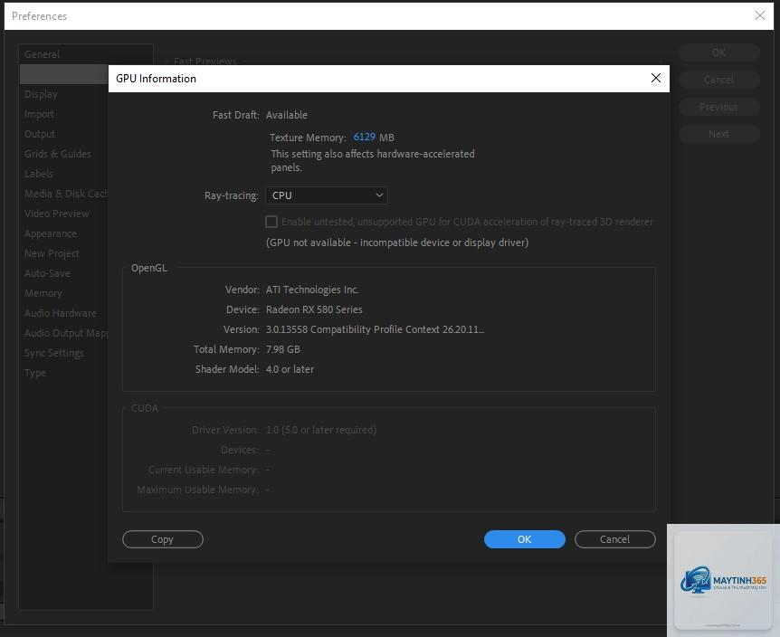Click the 7.98 GB total memory value
Screen dimensions: 780x637
pos(283,349)
